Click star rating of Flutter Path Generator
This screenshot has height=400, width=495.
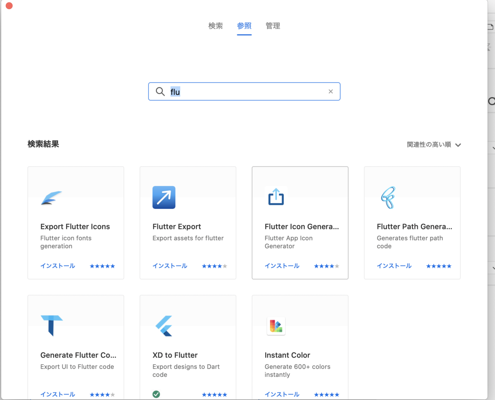pos(439,266)
